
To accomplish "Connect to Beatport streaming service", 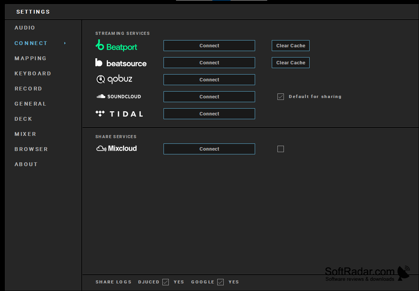I will tap(209, 46).
